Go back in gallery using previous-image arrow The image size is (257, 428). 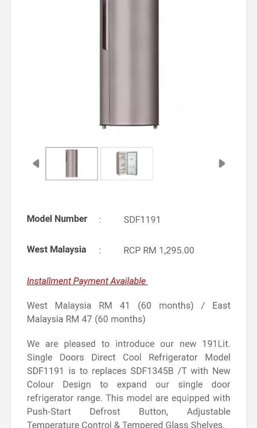36,163
